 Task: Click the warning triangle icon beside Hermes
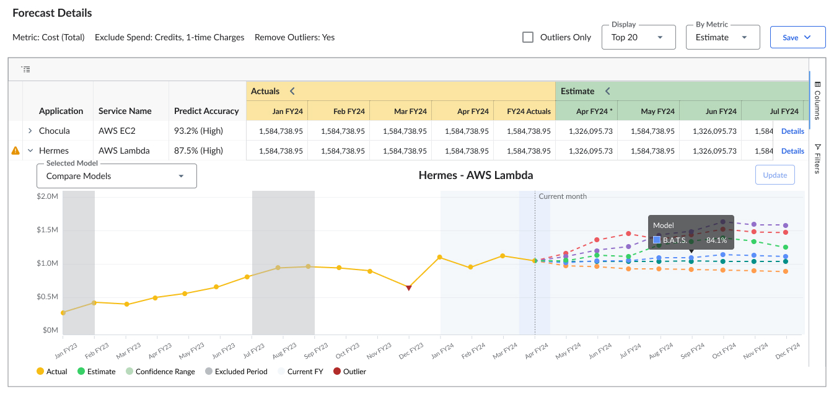point(15,151)
